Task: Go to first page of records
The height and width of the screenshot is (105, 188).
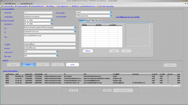Action: tap(71, 90)
